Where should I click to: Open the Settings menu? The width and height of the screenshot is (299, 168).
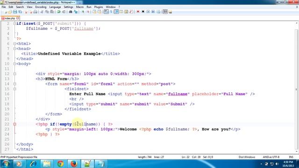(68, 7)
